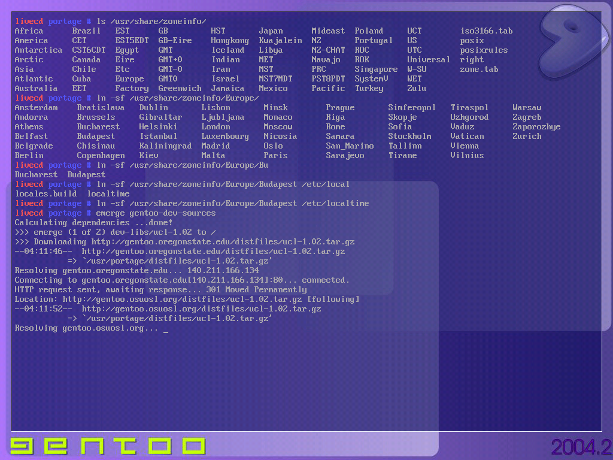
Task: Select the '301 Moved Permanently' response text
Action: 256,289
